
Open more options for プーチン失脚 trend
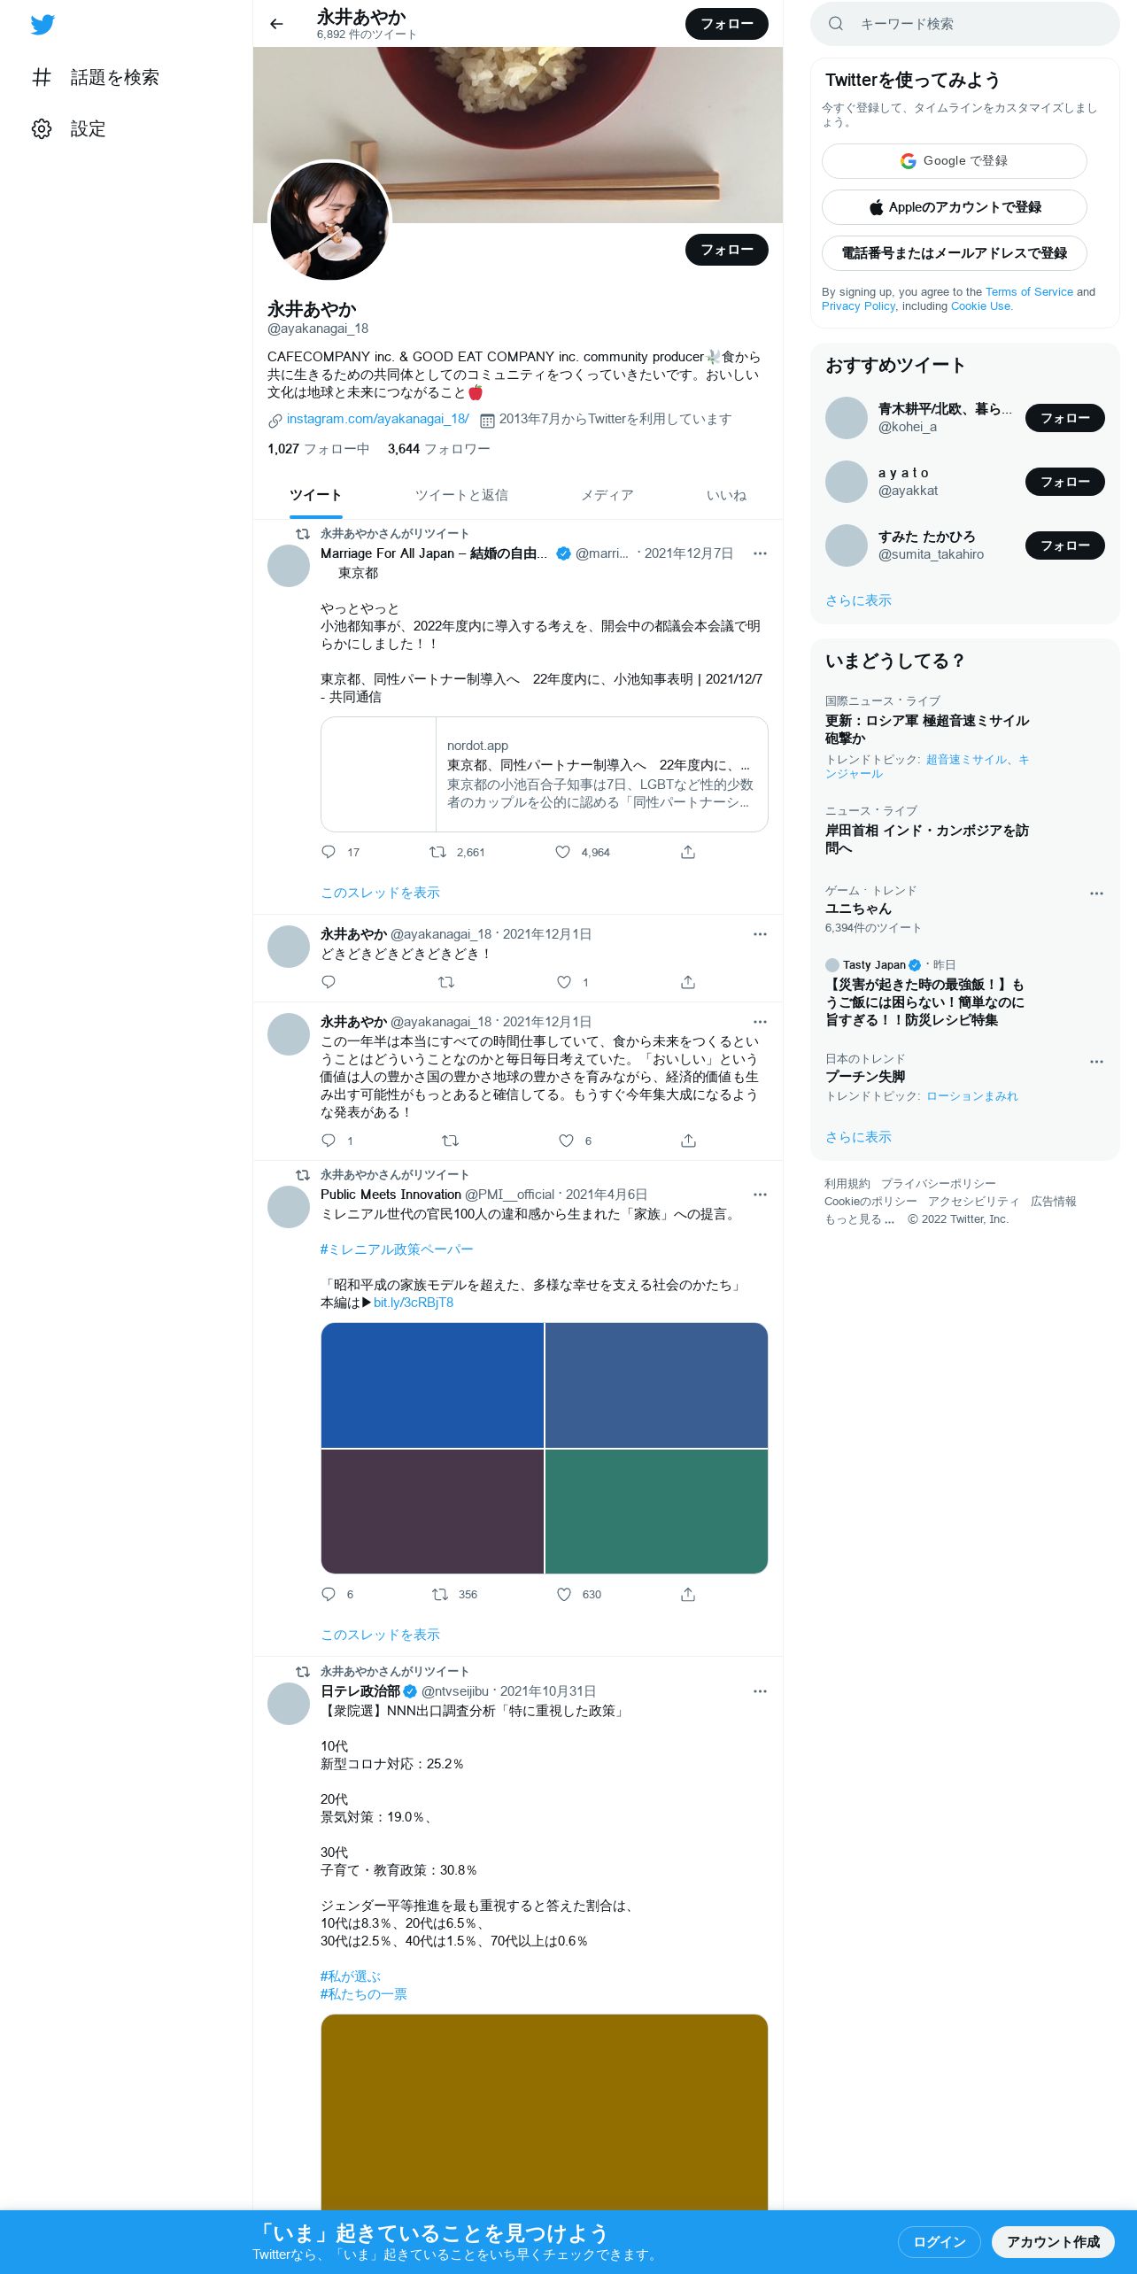[1096, 1062]
